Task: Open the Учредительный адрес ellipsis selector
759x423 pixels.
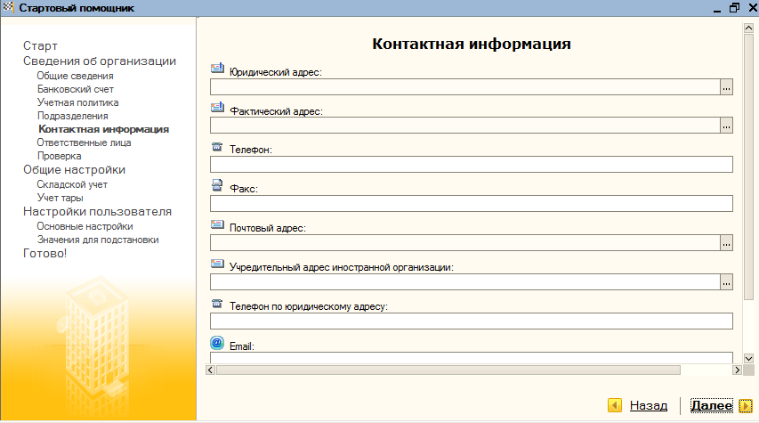Action: click(726, 282)
